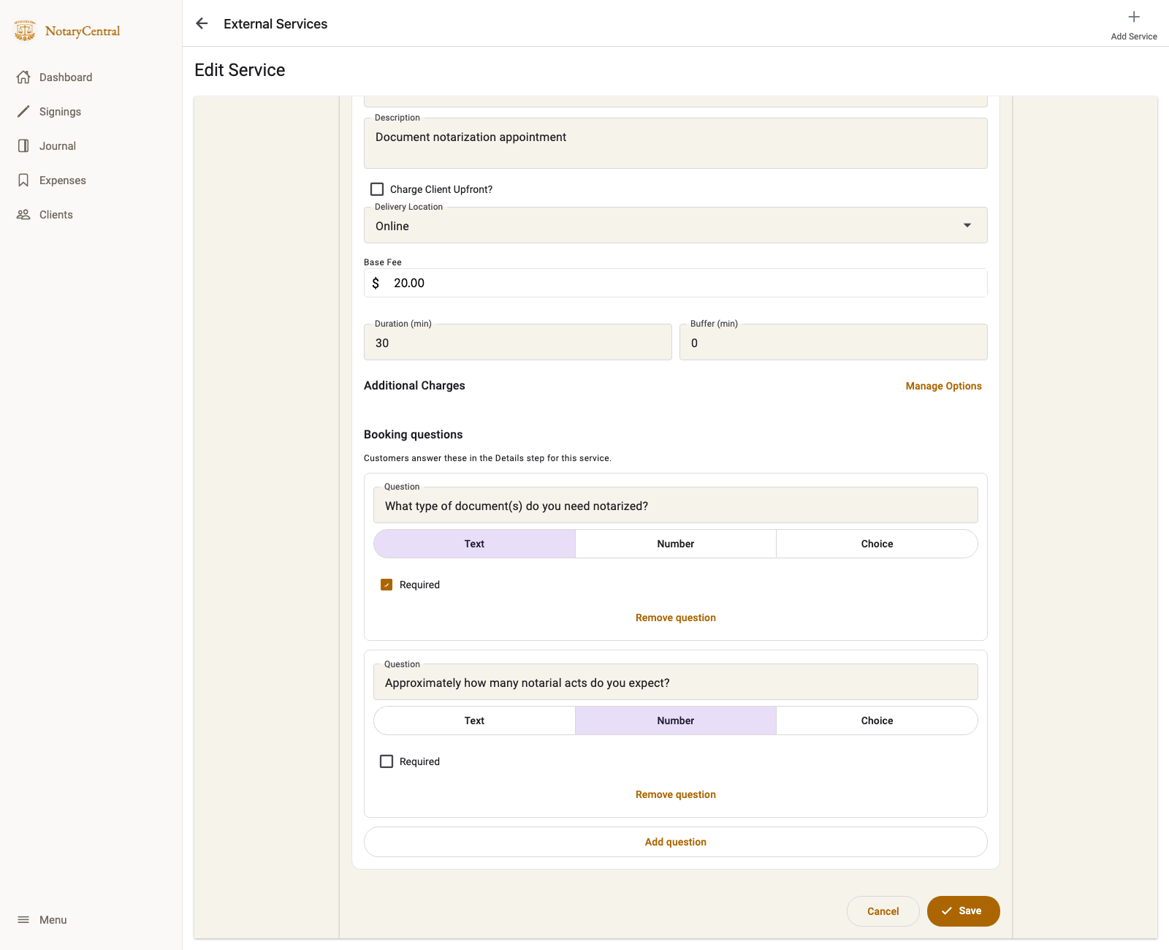This screenshot has height=950, width=1169.
Task: Go back using the arrow icon
Action: click(x=202, y=23)
